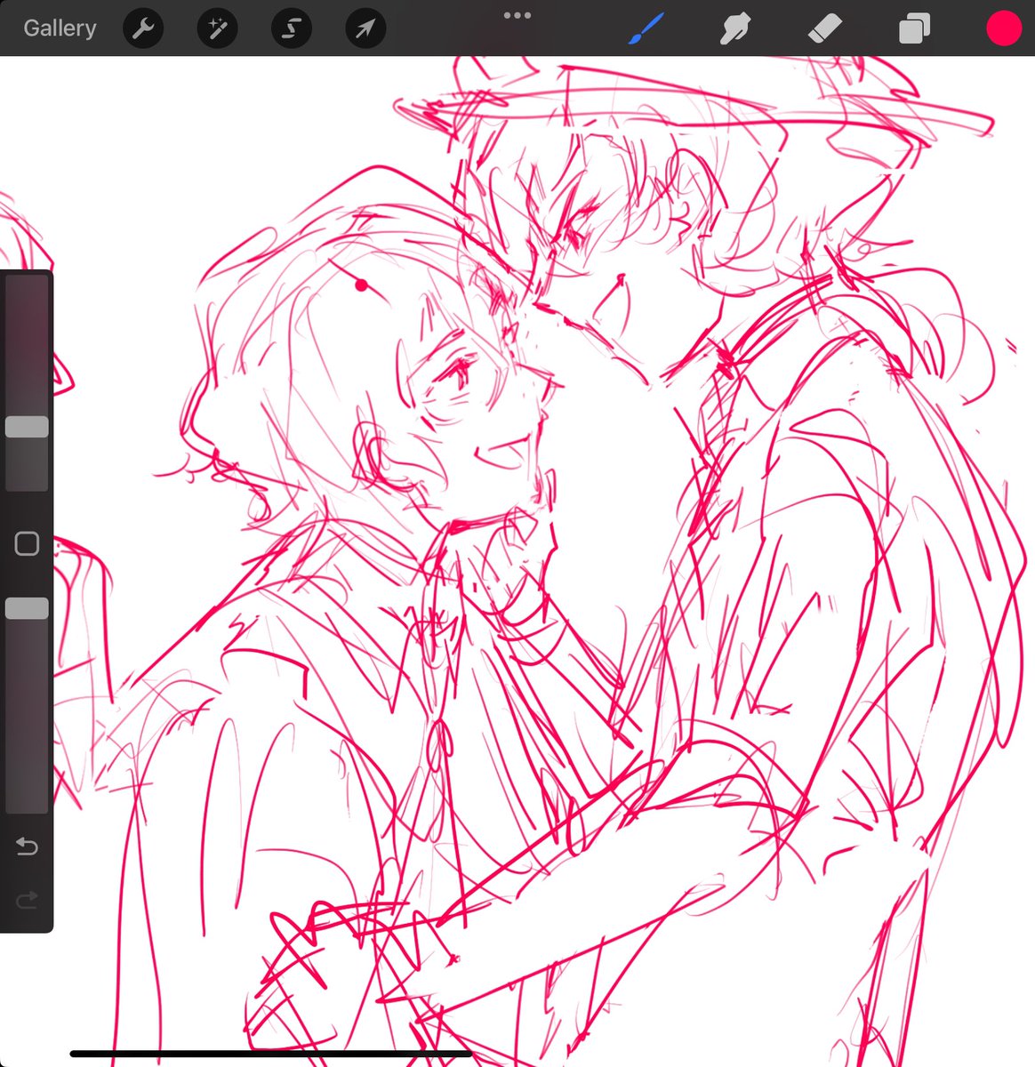This screenshot has height=1067, width=1035.
Task: Undo the last stroke
Action: [27, 846]
